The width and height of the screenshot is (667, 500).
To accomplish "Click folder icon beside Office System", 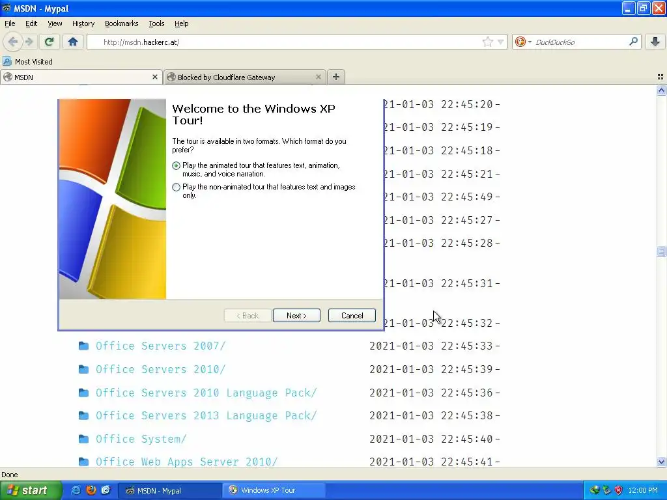I will 84,439.
